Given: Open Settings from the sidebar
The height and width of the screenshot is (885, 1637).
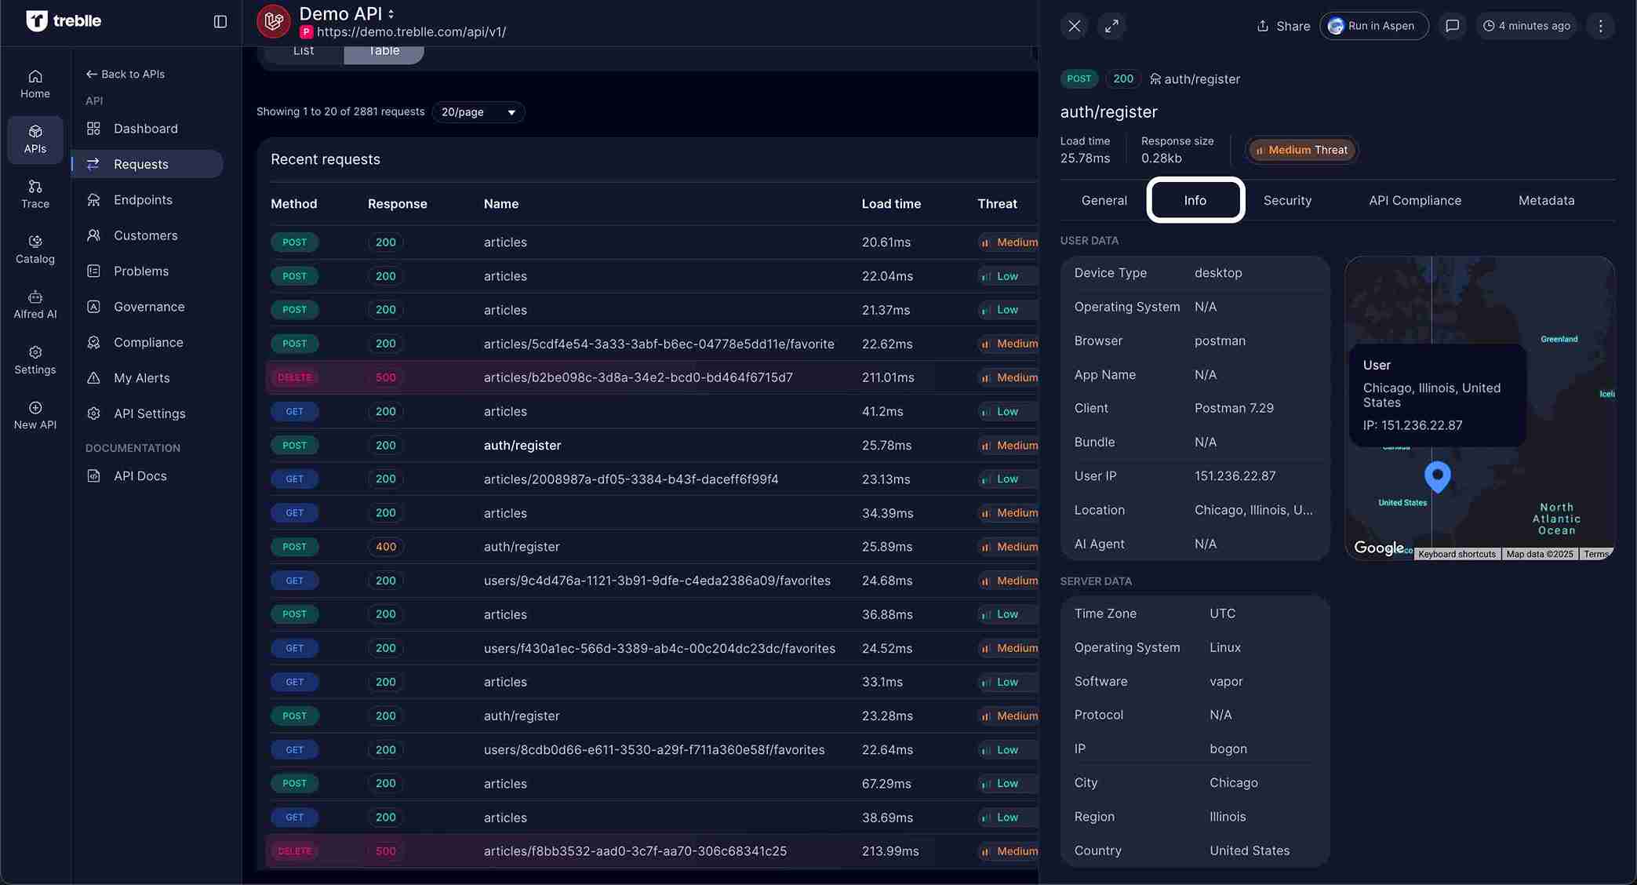Looking at the screenshot, I should (35, 360).
